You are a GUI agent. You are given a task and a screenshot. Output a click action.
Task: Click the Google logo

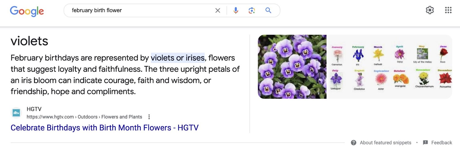click(x=27, y=11)
